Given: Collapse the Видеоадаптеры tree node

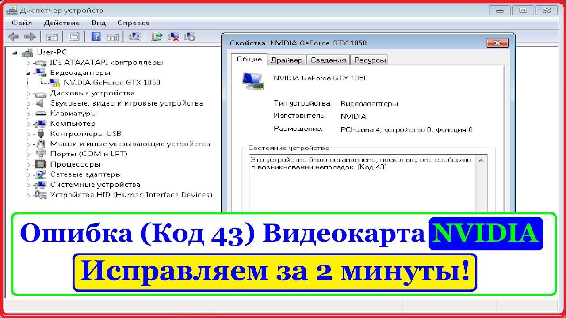Looking at the screenshot, I should [29, 73].
